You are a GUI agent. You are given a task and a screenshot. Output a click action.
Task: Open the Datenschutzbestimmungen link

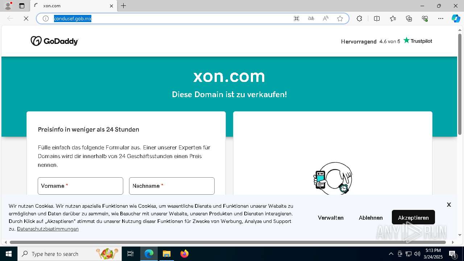pos(48,229)
